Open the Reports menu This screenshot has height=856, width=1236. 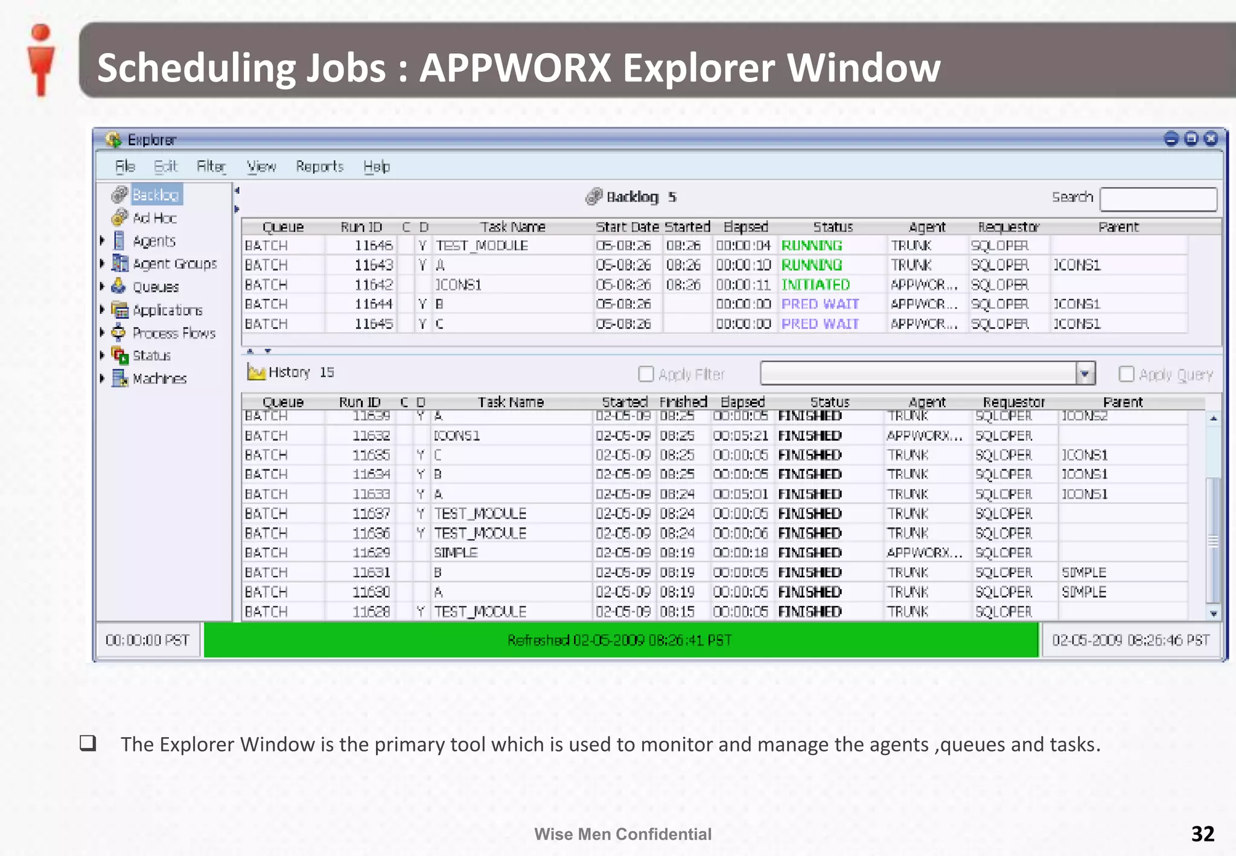click(319, 166)
